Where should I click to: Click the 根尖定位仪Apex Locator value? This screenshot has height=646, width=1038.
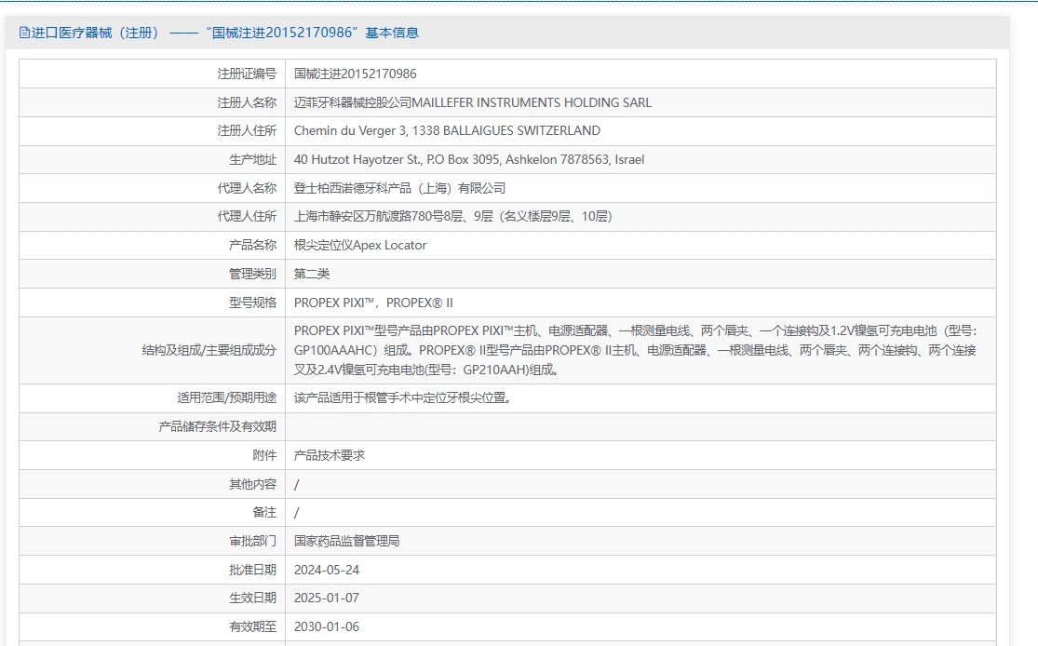pos(360,245)
